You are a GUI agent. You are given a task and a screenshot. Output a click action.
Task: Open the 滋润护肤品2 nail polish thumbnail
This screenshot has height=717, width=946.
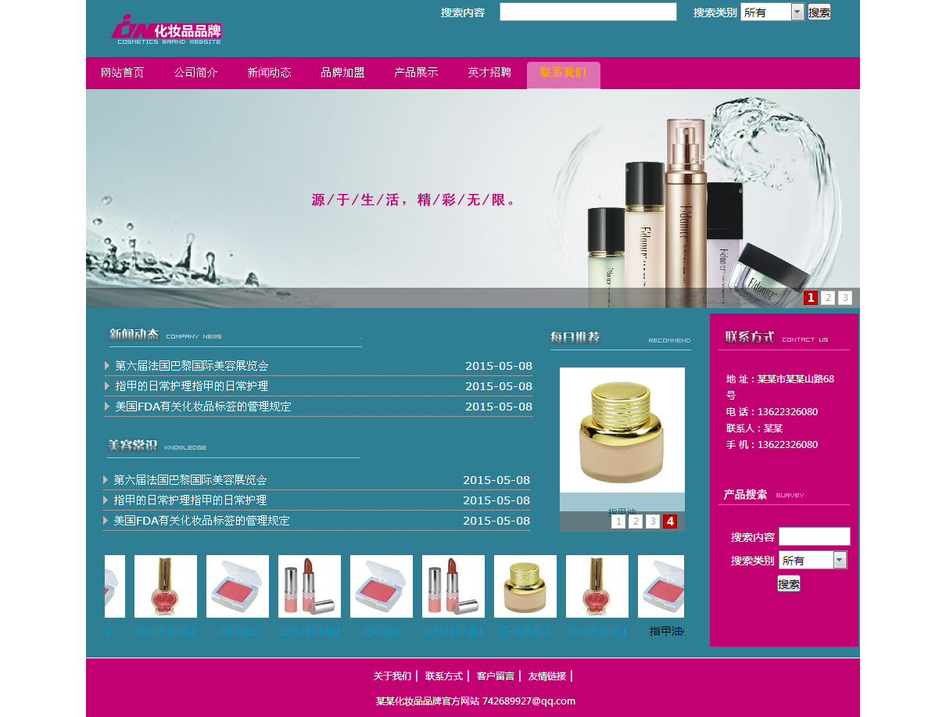[x=166, y=586]
